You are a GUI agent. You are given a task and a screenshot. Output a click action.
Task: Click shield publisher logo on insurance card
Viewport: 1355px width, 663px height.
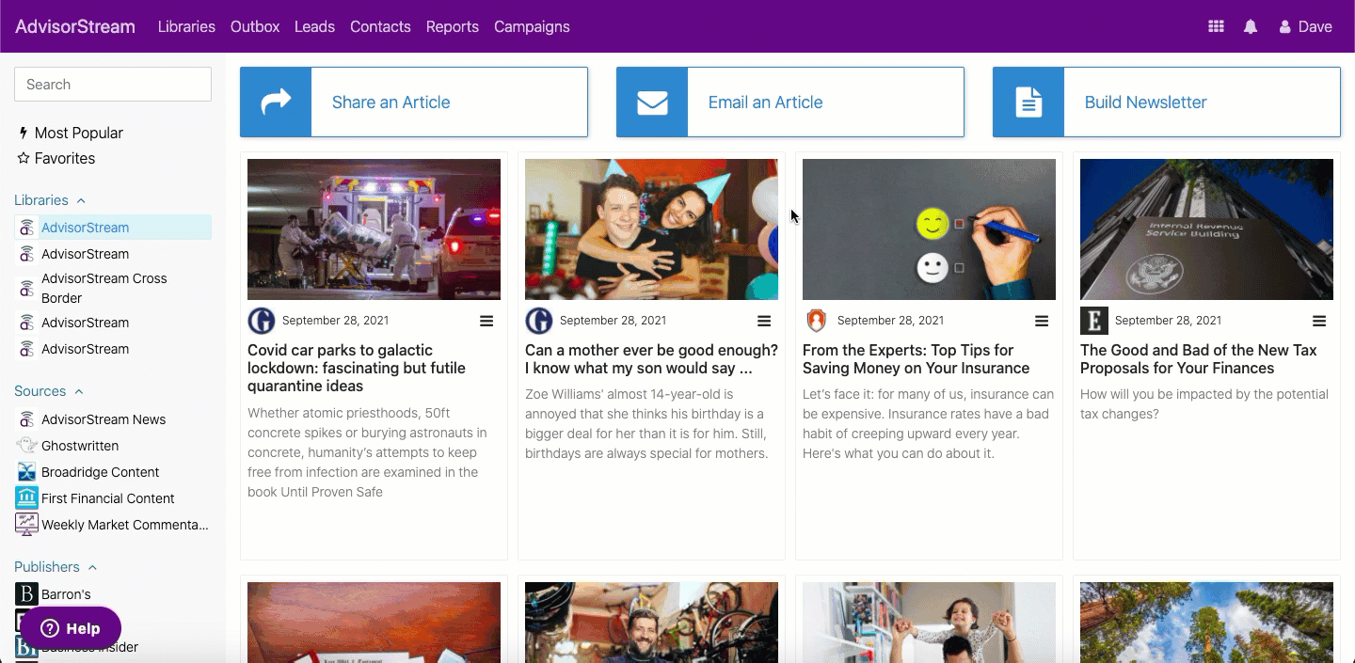pos(817,321)
